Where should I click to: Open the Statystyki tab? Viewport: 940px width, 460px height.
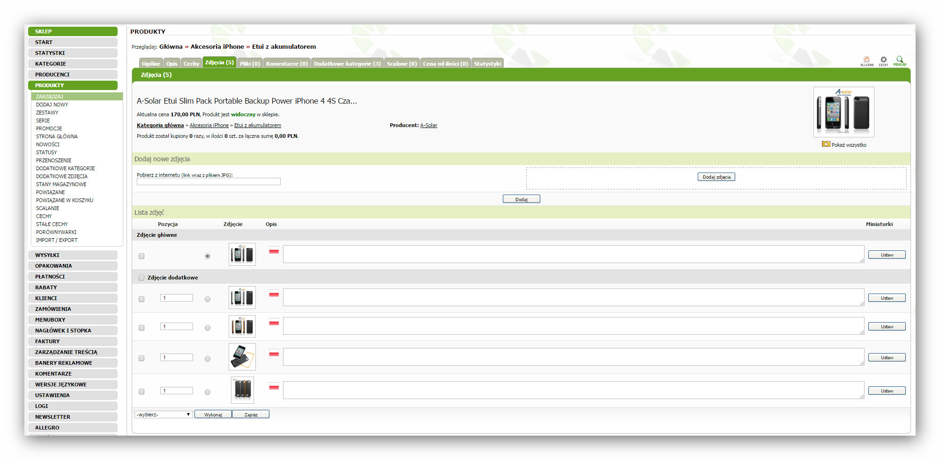click(487, 63)
